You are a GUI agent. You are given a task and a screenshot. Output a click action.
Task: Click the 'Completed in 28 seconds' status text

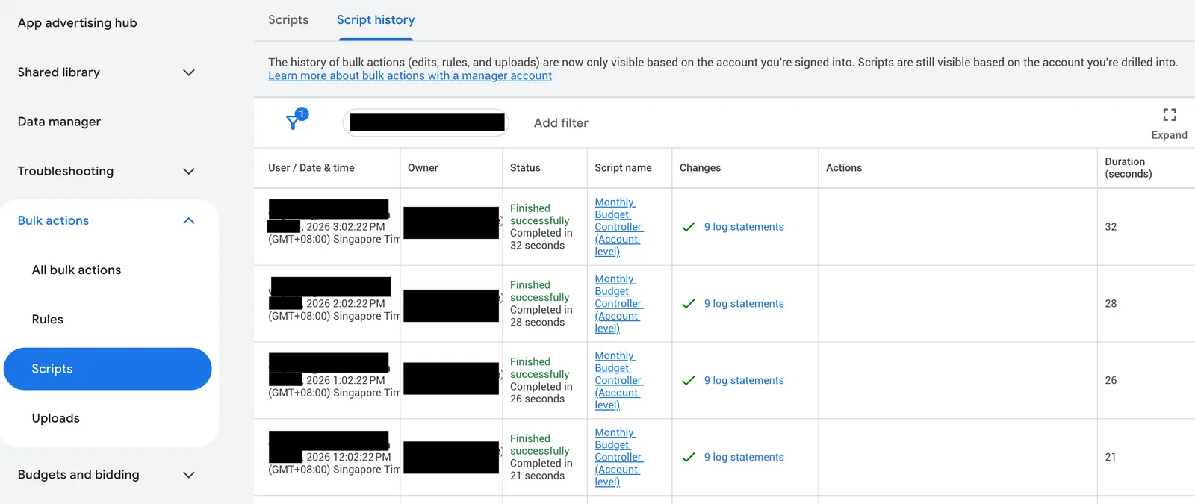(x=541, y=317)
